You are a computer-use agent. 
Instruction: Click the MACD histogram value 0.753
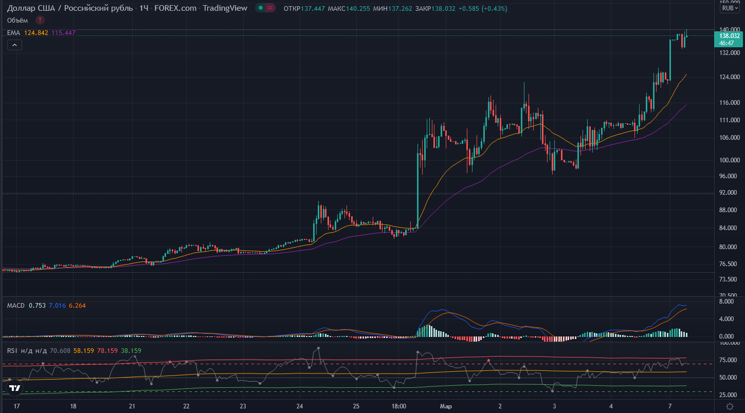pos(37,306)
